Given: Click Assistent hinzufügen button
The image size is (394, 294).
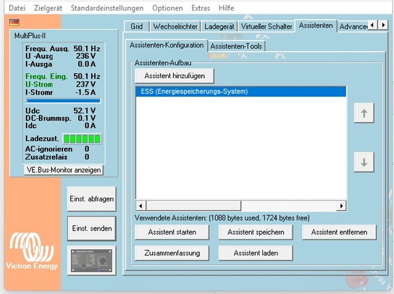Looking at the screenshot, I should [x=175, y=76].
